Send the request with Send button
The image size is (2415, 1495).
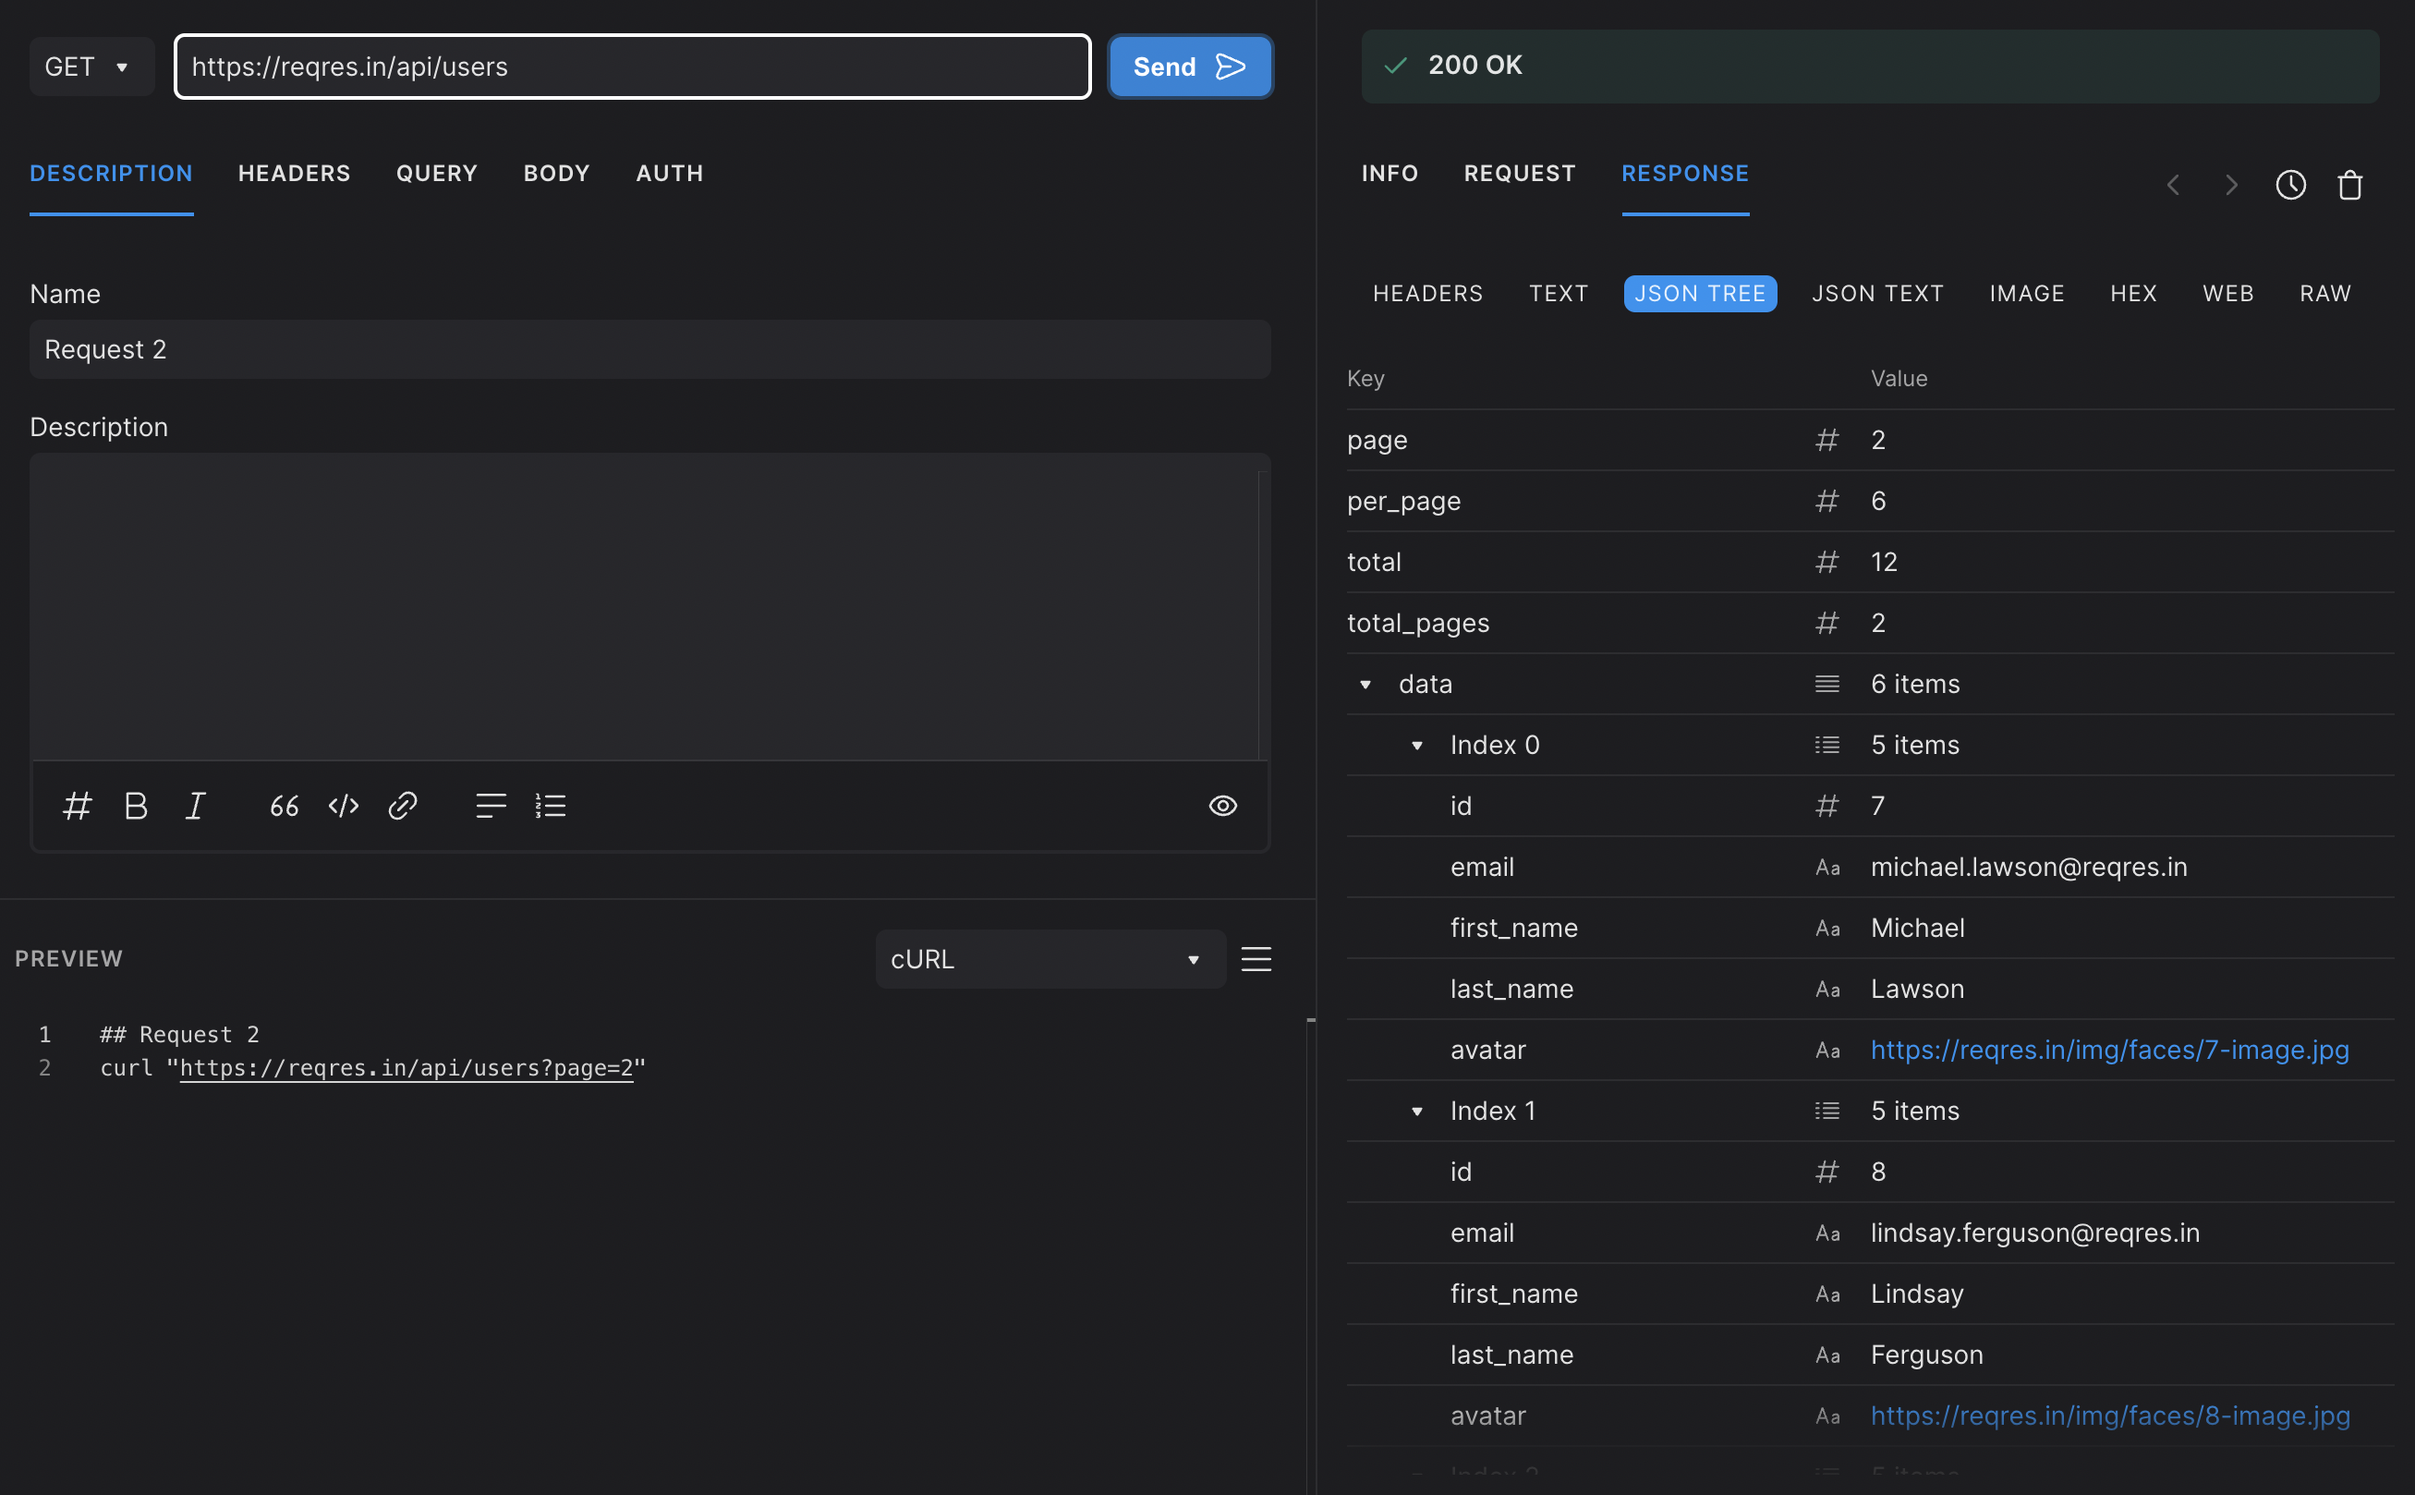click(x=1189, y=67)
